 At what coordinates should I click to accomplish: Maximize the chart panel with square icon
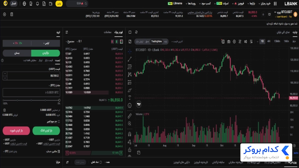coord(130,32)
